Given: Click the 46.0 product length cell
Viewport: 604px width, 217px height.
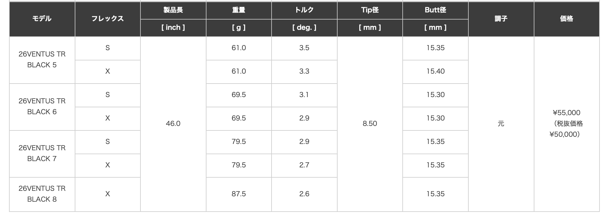Looking at the screenshot, I should [x=173, y=124].
